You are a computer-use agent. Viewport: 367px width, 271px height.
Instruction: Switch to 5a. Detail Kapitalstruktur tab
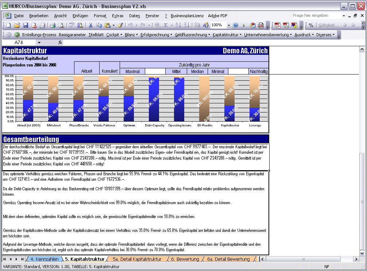point(137,259)
